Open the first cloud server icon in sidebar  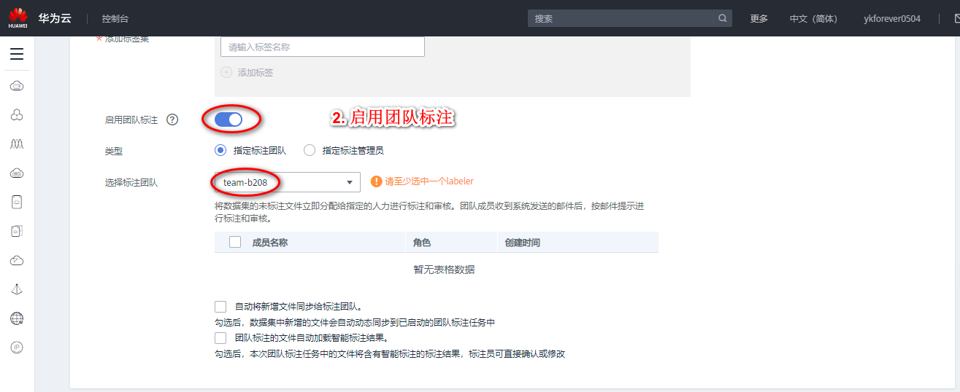click(x=17, y=86)
